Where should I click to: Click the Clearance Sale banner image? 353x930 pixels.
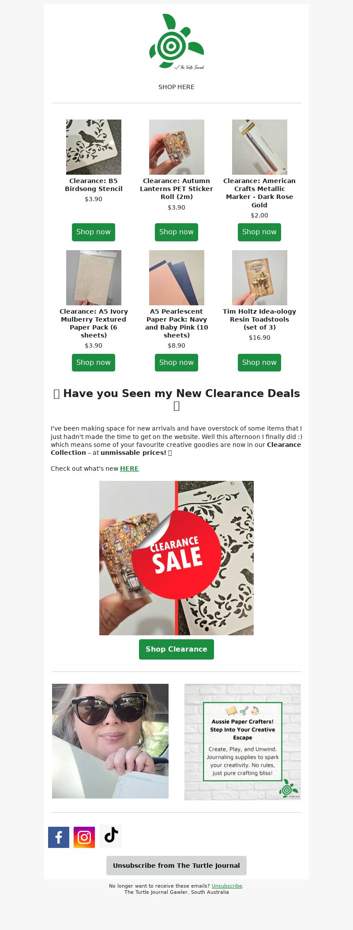tap(176, 558)
